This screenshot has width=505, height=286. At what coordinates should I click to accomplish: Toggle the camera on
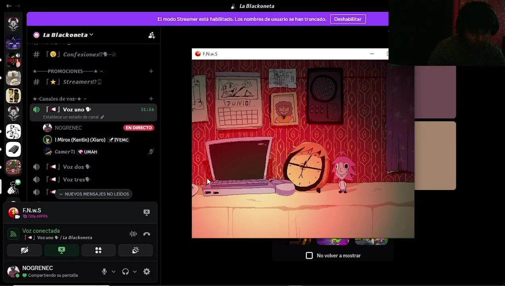coord(25,250)
